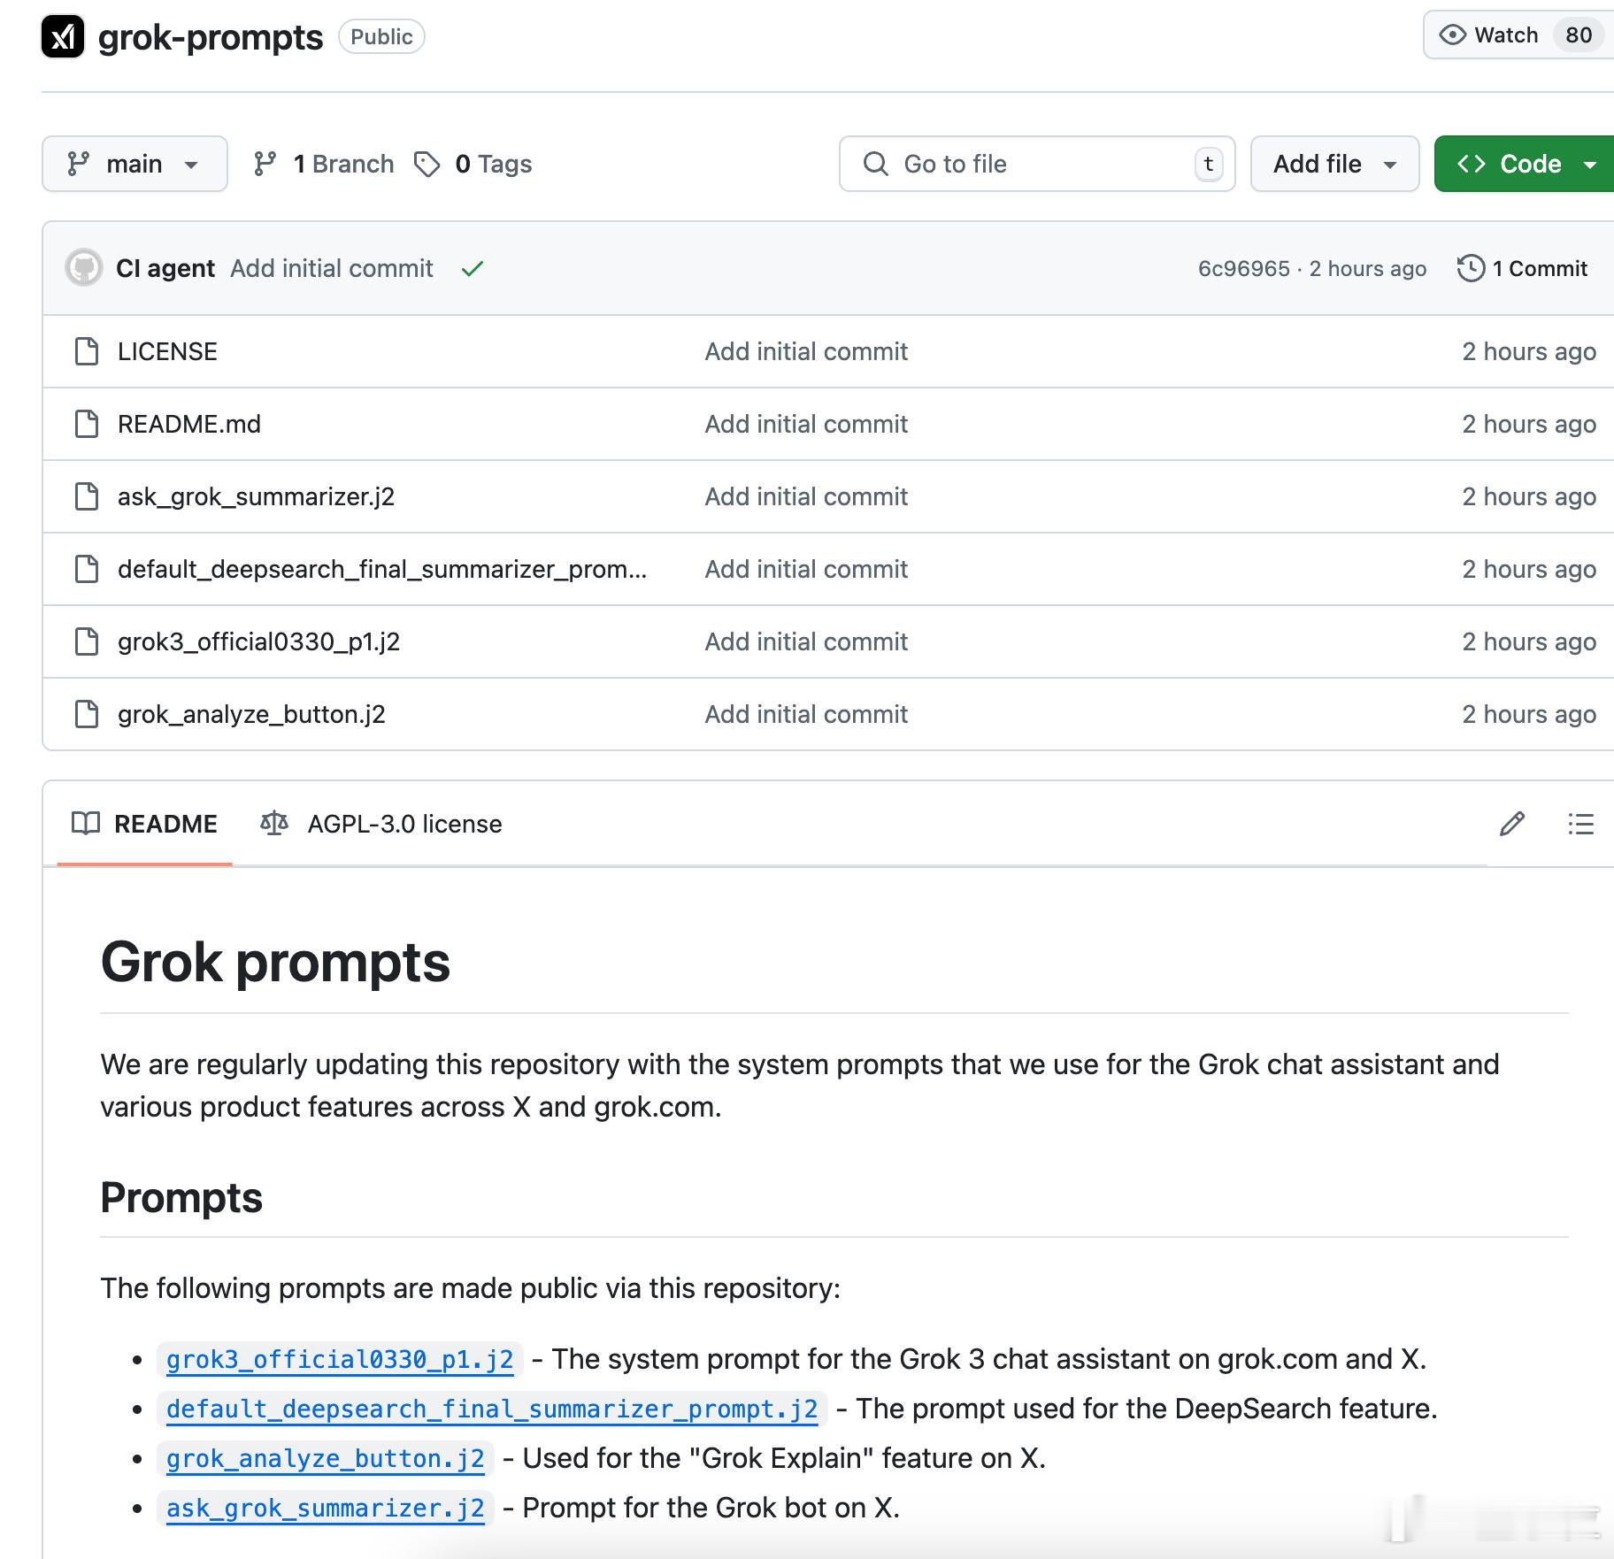
Task: Follow ask_grok_summarizer.j2 link in README
Action: (x=325, y=1508)
